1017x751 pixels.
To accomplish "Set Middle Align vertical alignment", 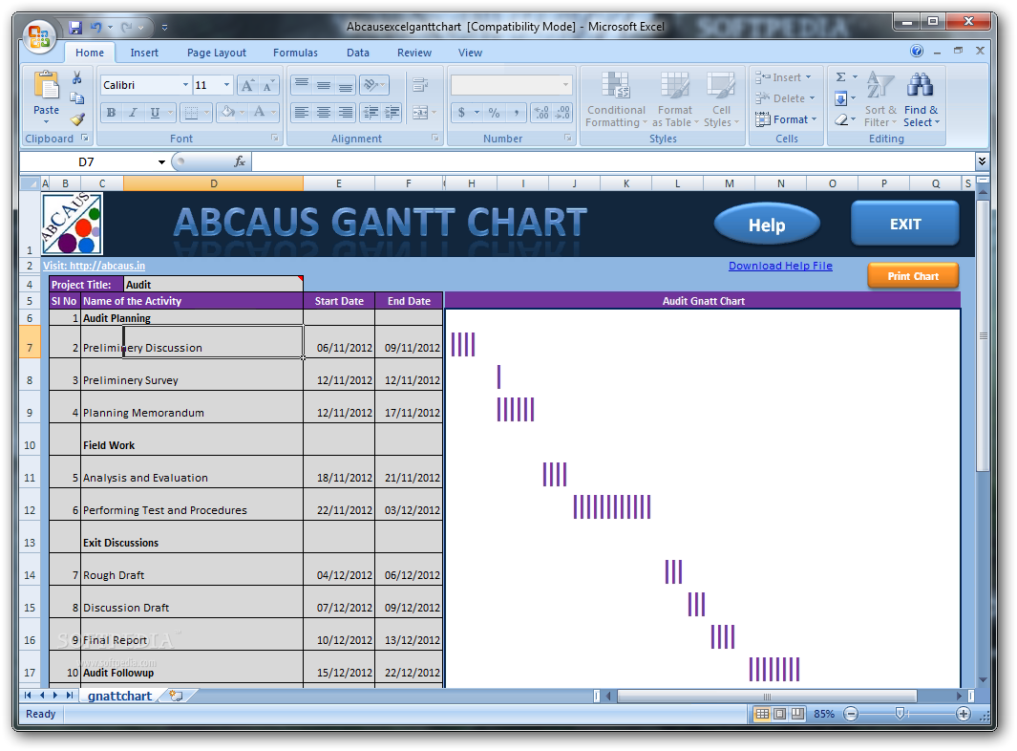I will 324,85.
